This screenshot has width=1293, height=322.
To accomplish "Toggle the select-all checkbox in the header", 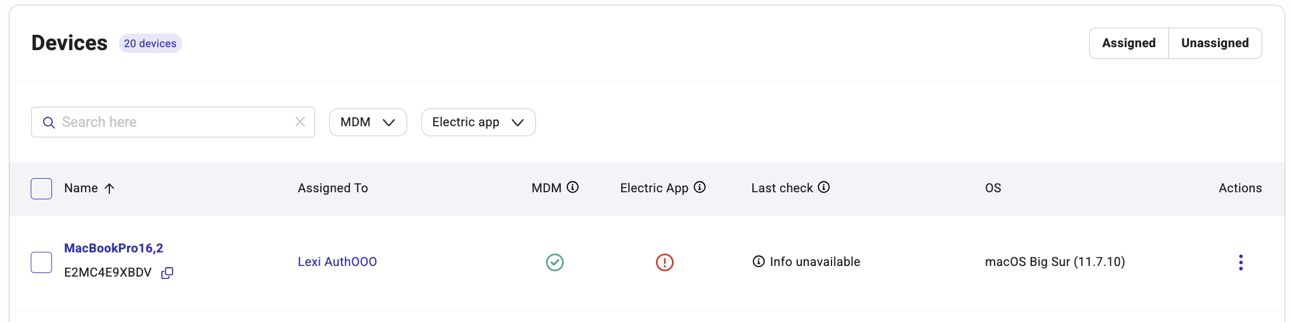I will [x=41, y=189].
